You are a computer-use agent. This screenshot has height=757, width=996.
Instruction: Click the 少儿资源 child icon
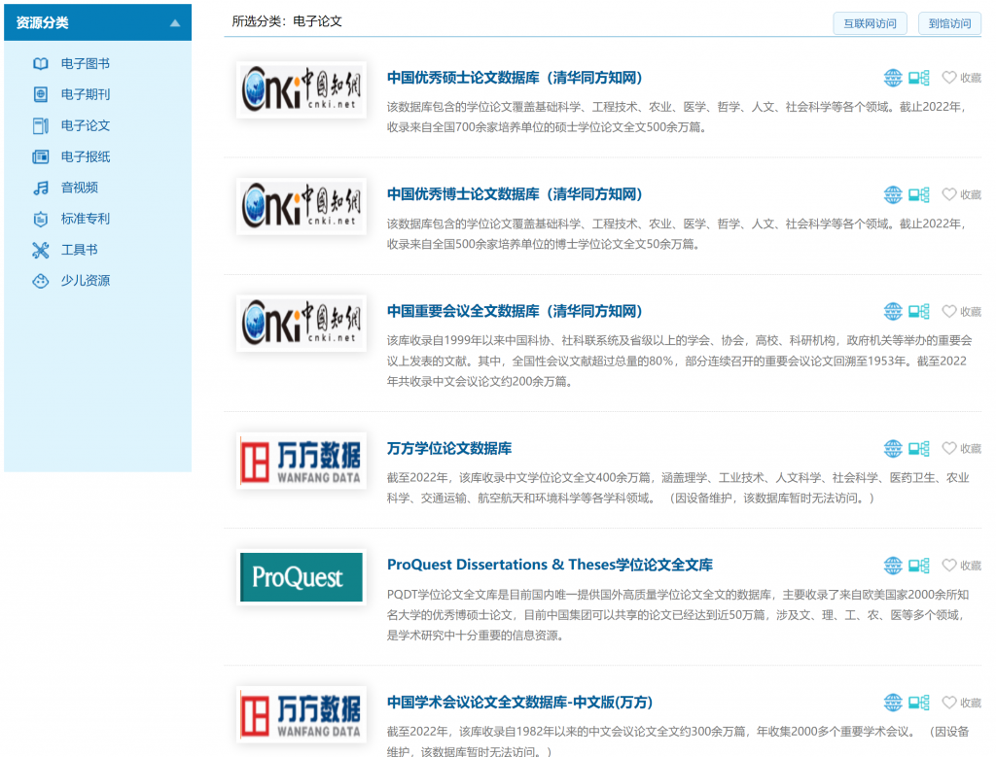(x=41, y=281)
